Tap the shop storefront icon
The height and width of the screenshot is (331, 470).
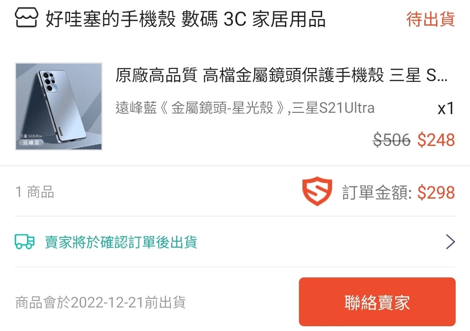coord(27,18)
